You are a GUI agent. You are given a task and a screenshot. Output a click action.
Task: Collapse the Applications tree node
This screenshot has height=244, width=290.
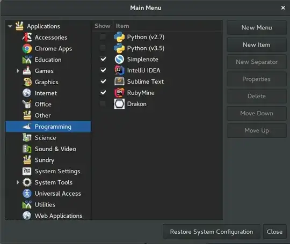pos(10,26)
